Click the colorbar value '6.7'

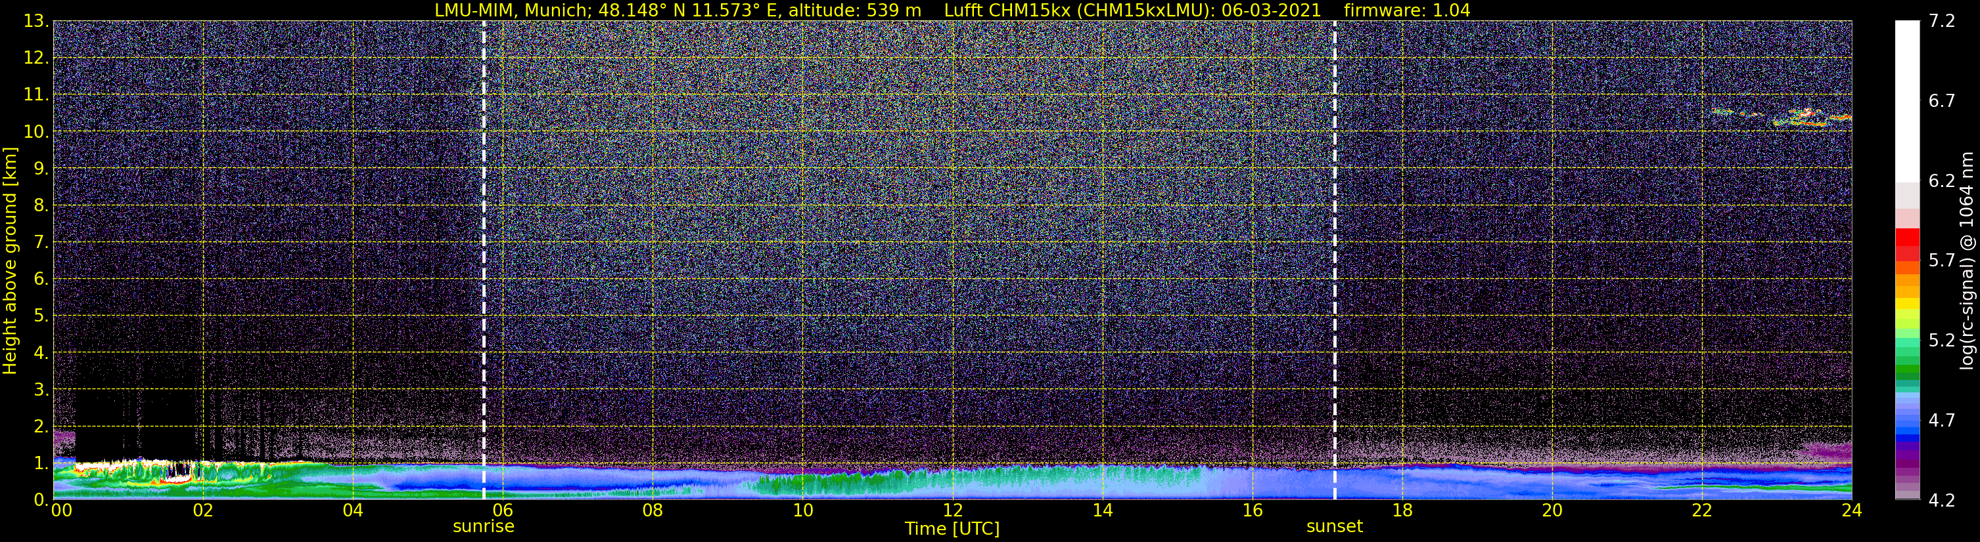pos(1942,101)
